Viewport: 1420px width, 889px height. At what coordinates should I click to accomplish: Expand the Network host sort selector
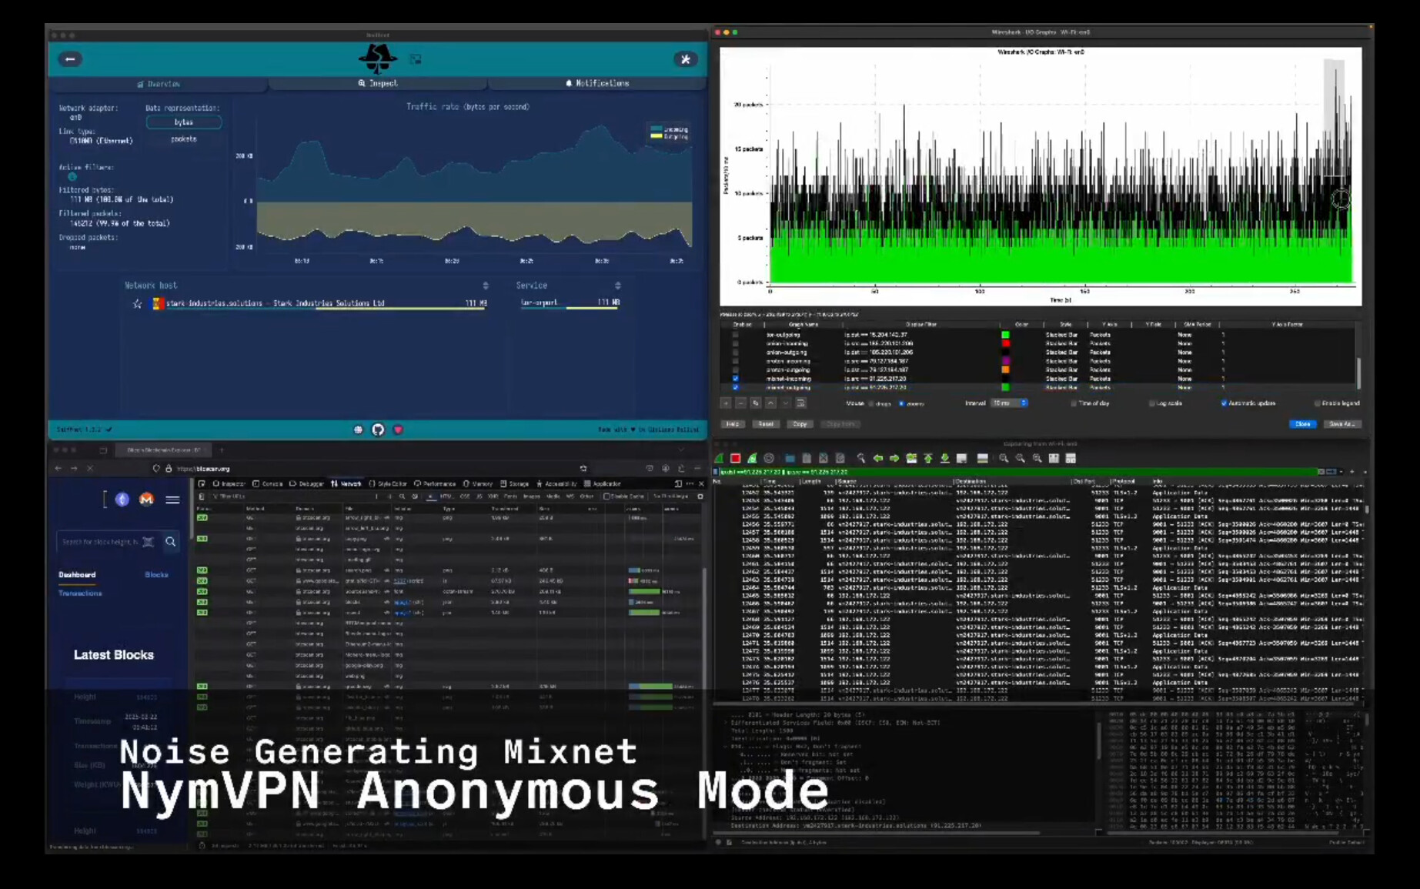(486, 286)
